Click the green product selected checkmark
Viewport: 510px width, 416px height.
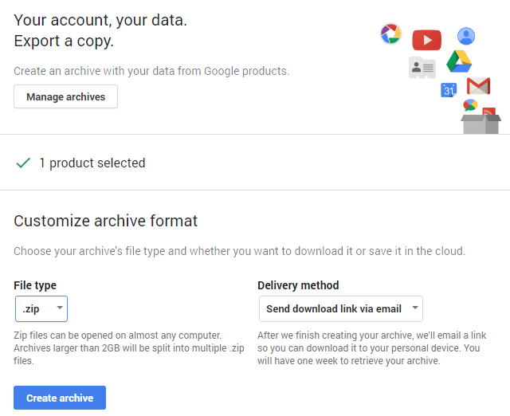pos(23,163)
